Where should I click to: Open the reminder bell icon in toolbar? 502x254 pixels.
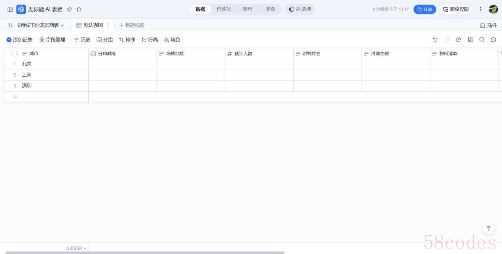pos(458,40)
